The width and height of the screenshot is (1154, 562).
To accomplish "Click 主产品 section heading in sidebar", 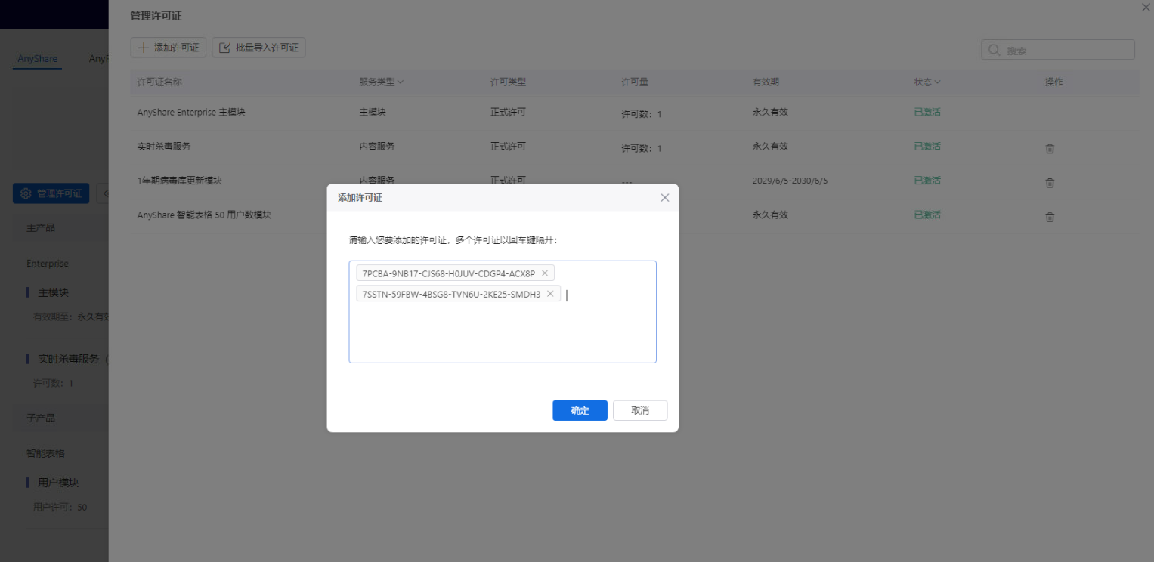I will 41,227.
